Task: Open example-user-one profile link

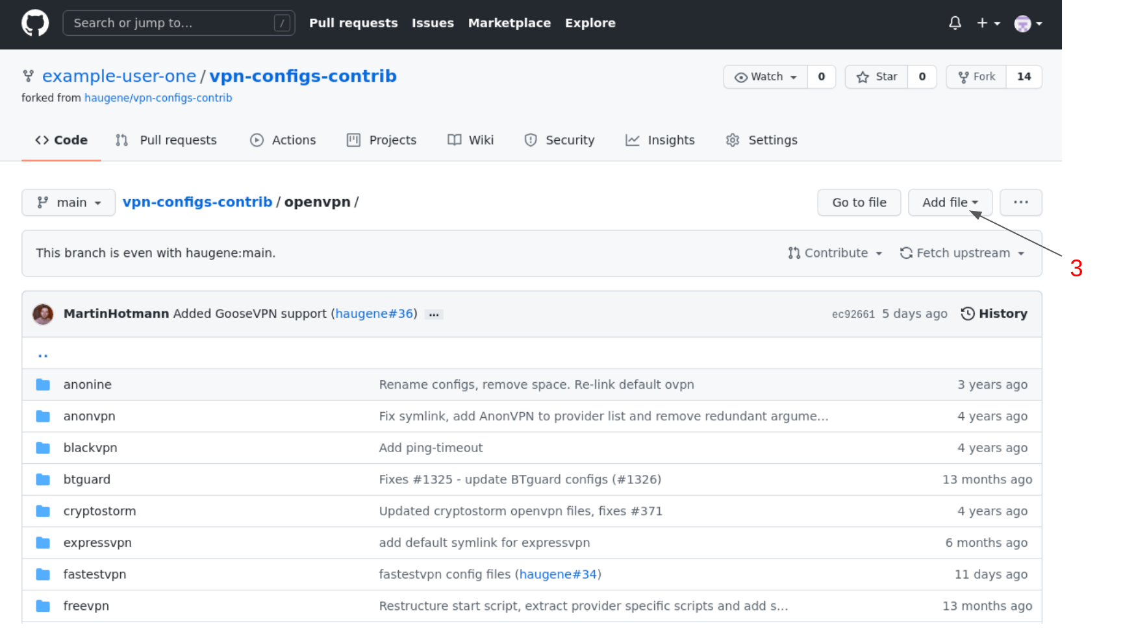Action: [x=119, y=76]
